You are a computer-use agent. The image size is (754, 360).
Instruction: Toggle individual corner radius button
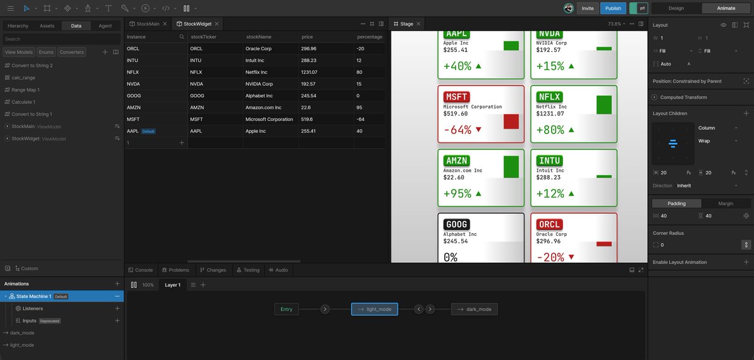746,245
